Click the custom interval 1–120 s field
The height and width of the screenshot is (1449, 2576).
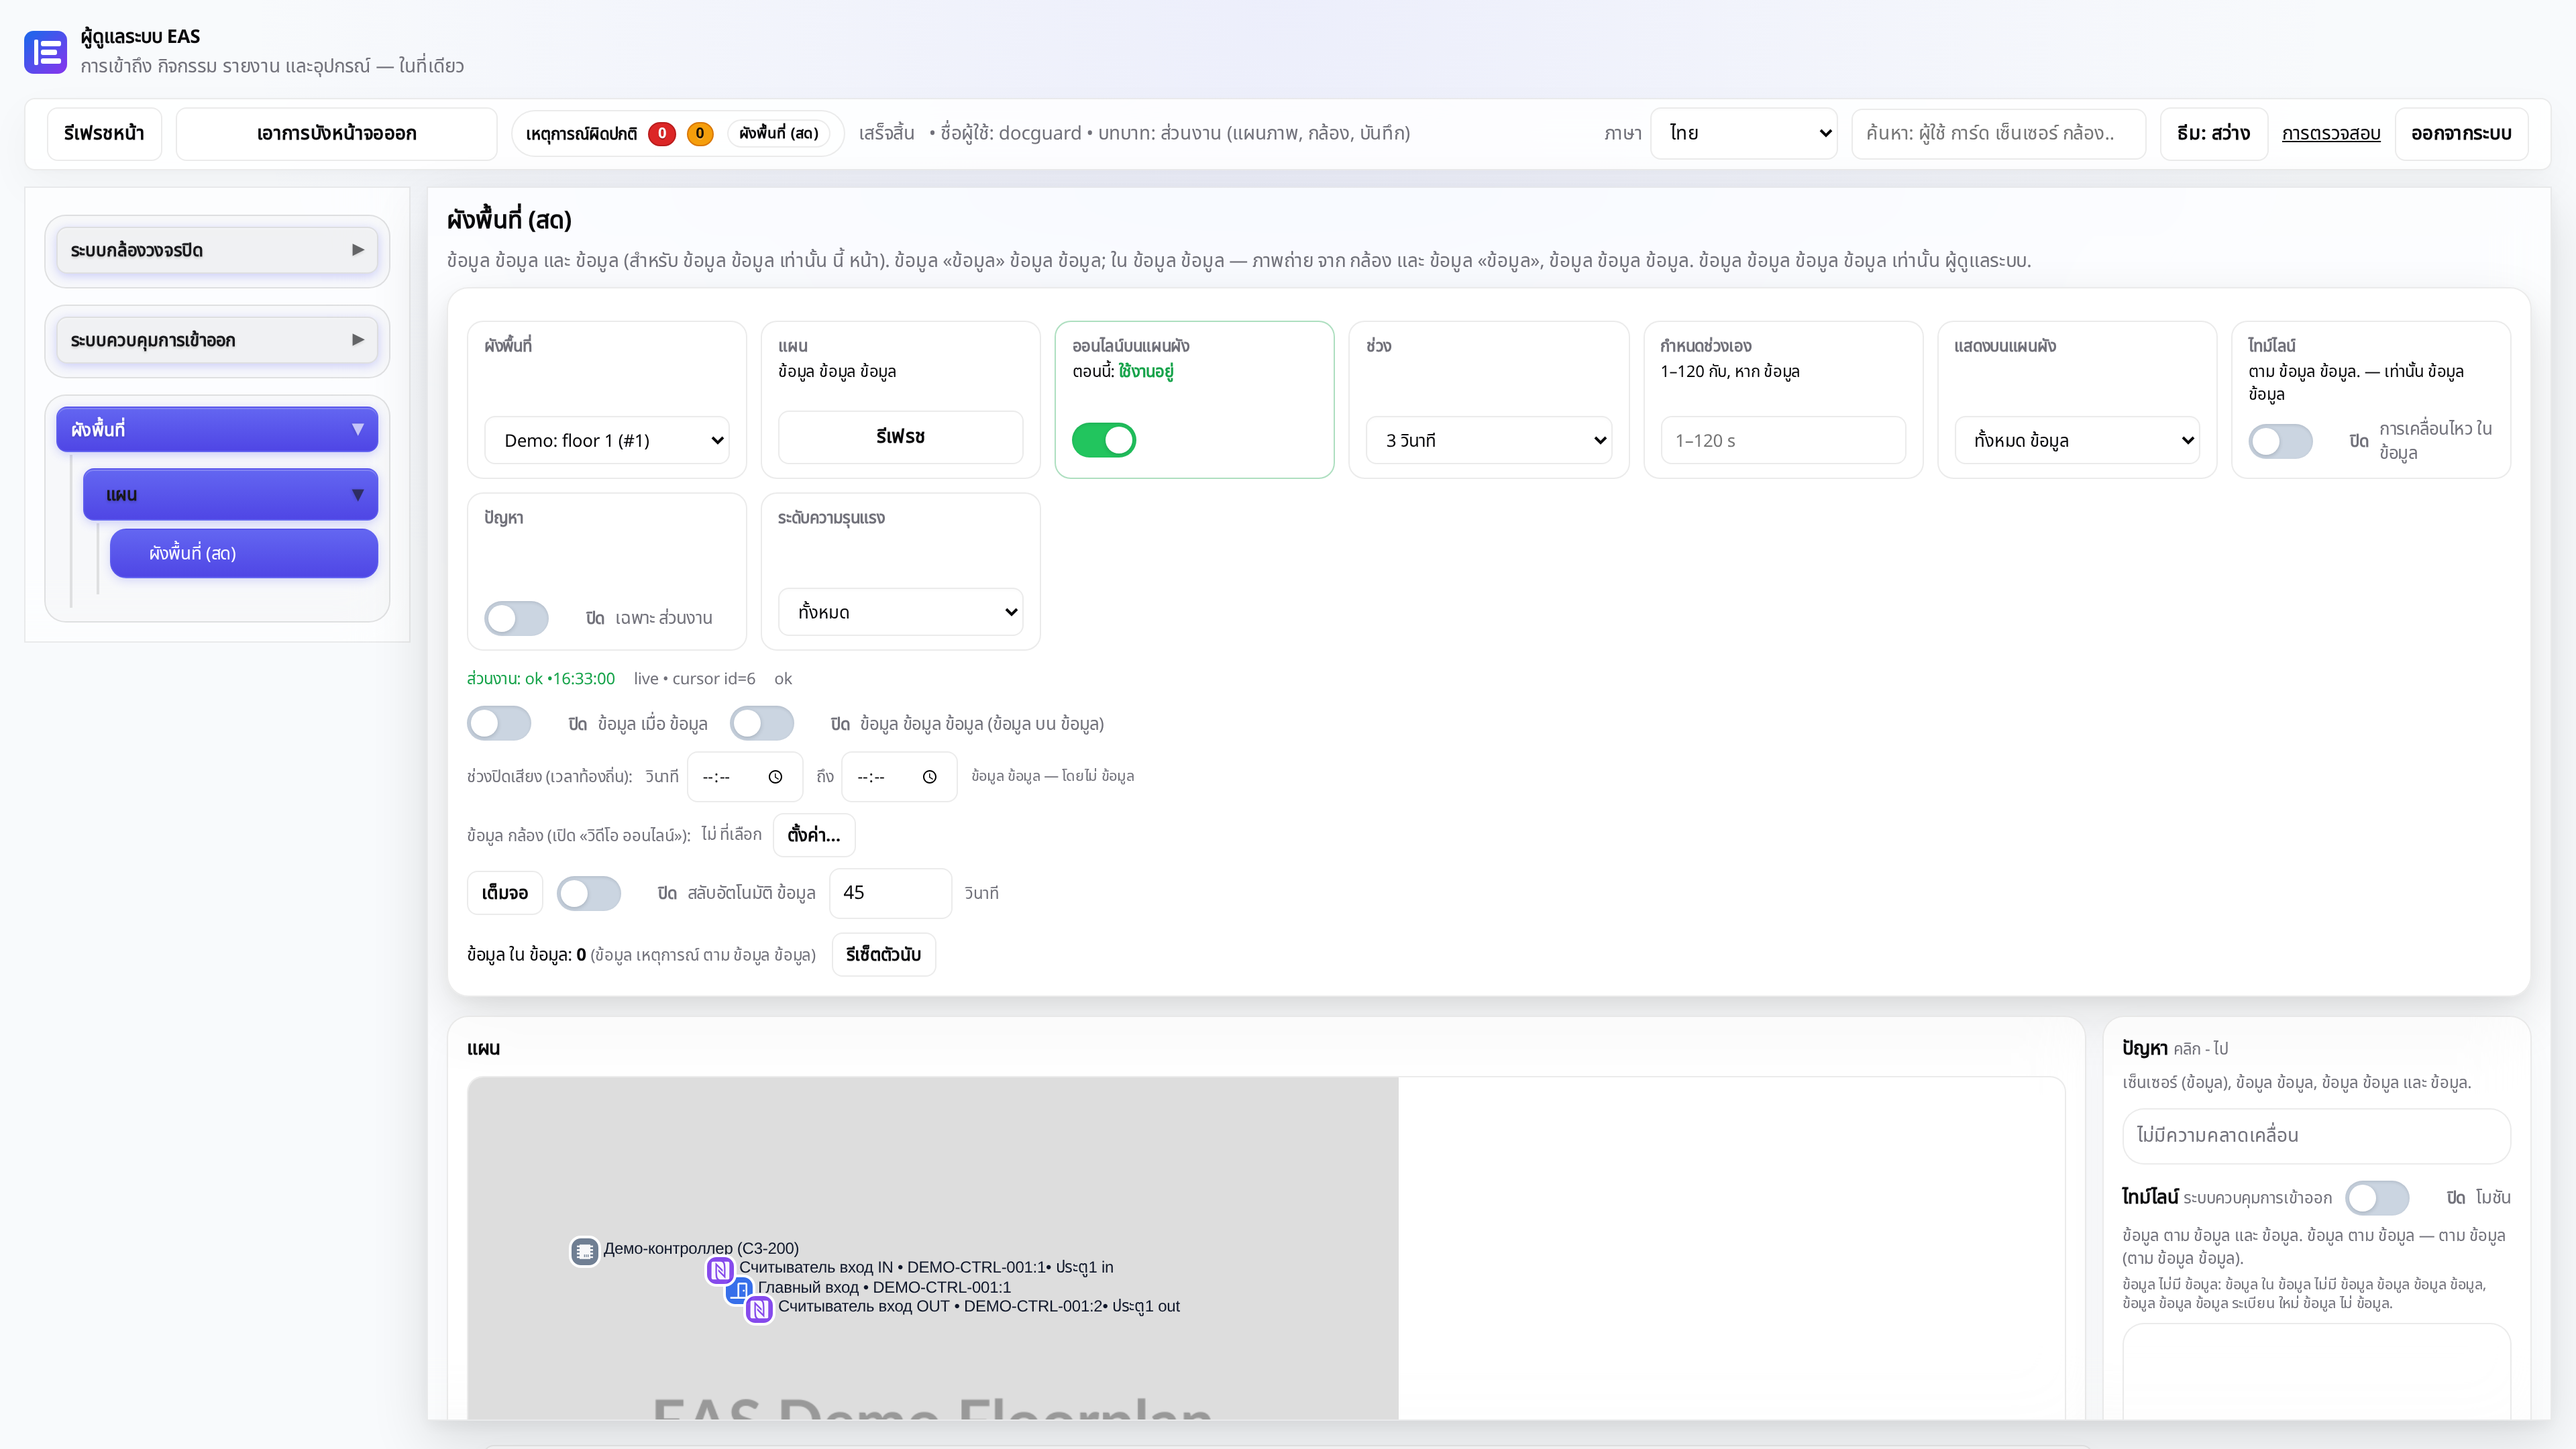coord(1783,440)
